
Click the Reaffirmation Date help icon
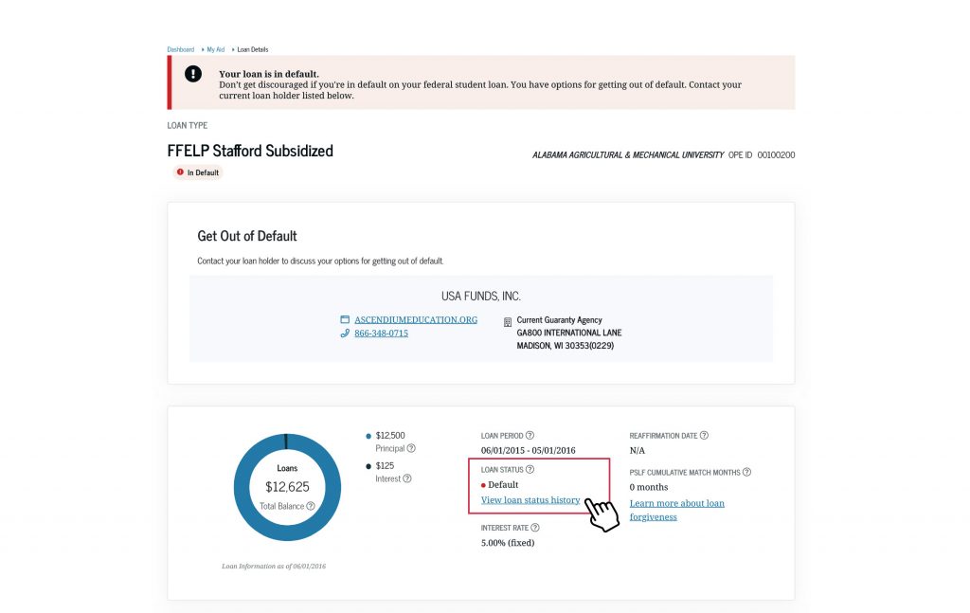coord(703,435)
